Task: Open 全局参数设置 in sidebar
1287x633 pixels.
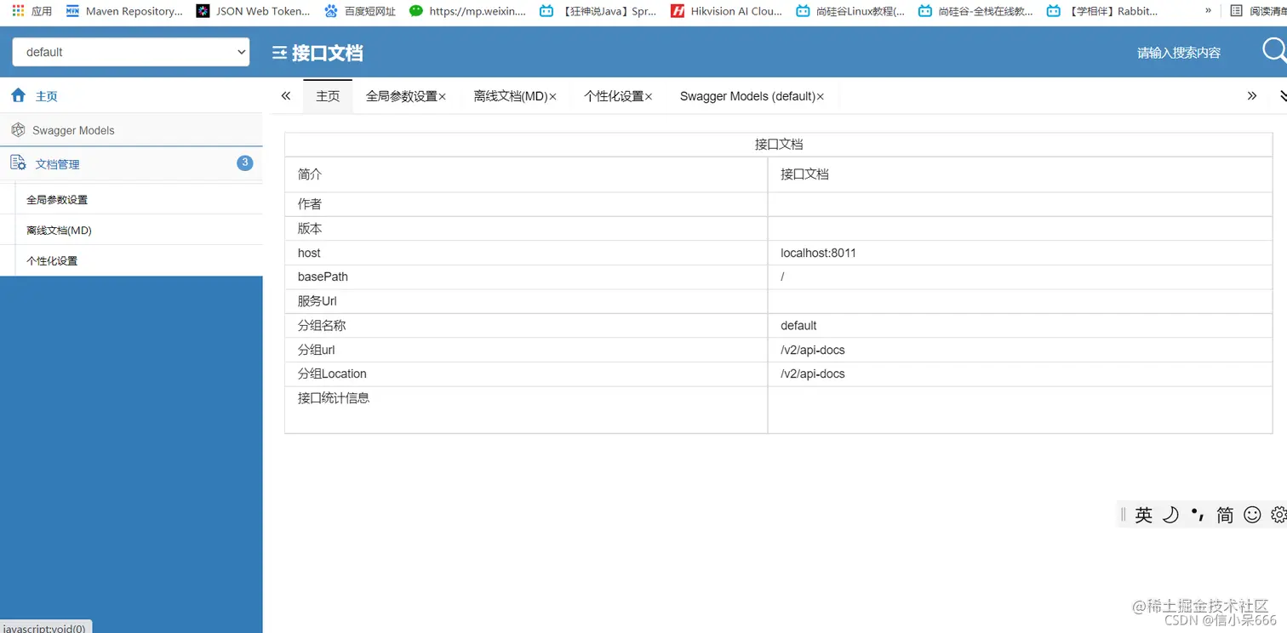Action: tap(57, 200)
